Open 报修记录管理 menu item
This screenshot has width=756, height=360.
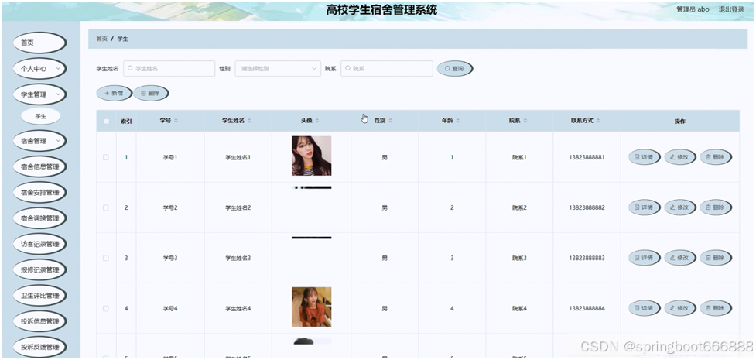(39, 269)
